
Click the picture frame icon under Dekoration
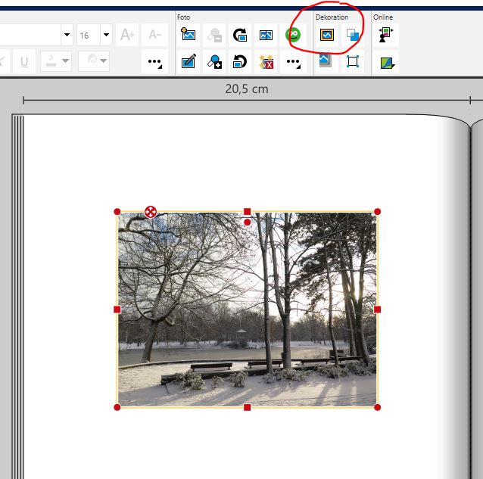point(327,35)
